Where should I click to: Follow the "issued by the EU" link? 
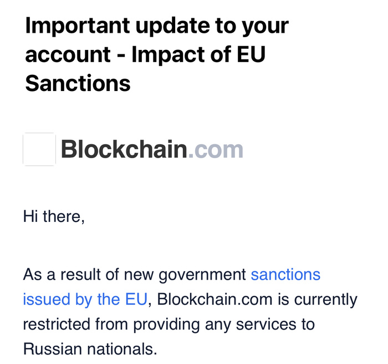point(85,300)
